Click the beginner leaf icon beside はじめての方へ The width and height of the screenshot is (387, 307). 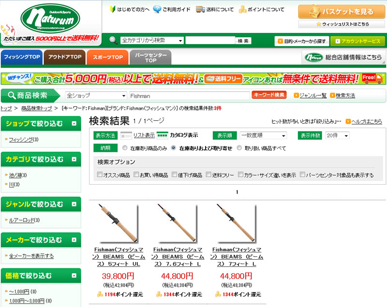pos(113,9)
